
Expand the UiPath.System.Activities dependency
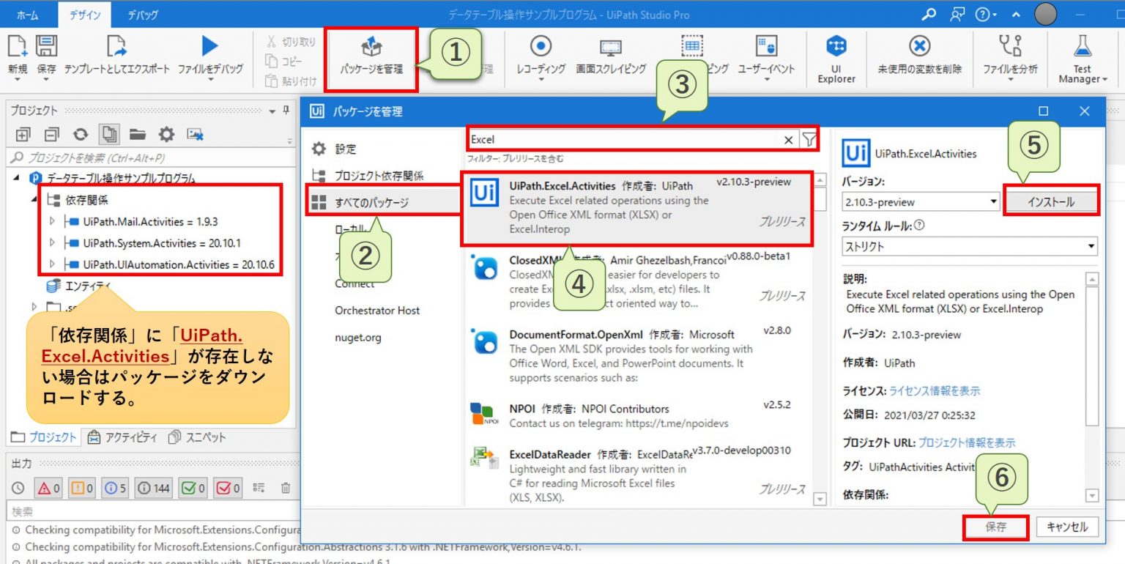pyautogui.click(x=51, y=242)
